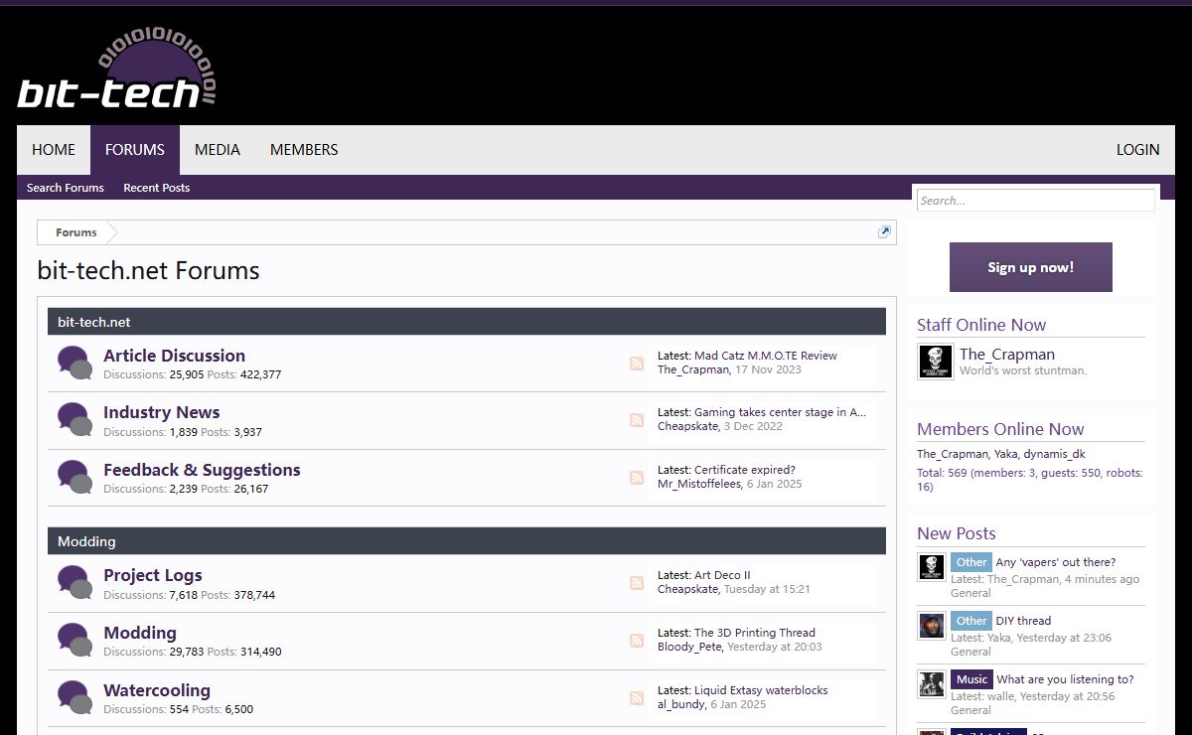Image resolution: width=1192 pixels, height=735 pixels.
Task: Click Yaka's avatar beside DIY thread
Action: click(932, 626)
